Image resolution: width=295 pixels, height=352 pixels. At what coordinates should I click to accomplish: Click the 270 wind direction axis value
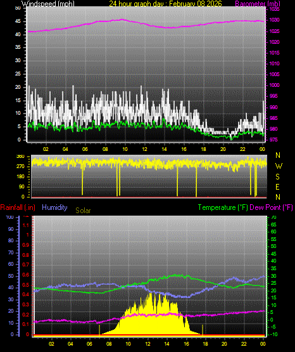(x=20, y=167)
